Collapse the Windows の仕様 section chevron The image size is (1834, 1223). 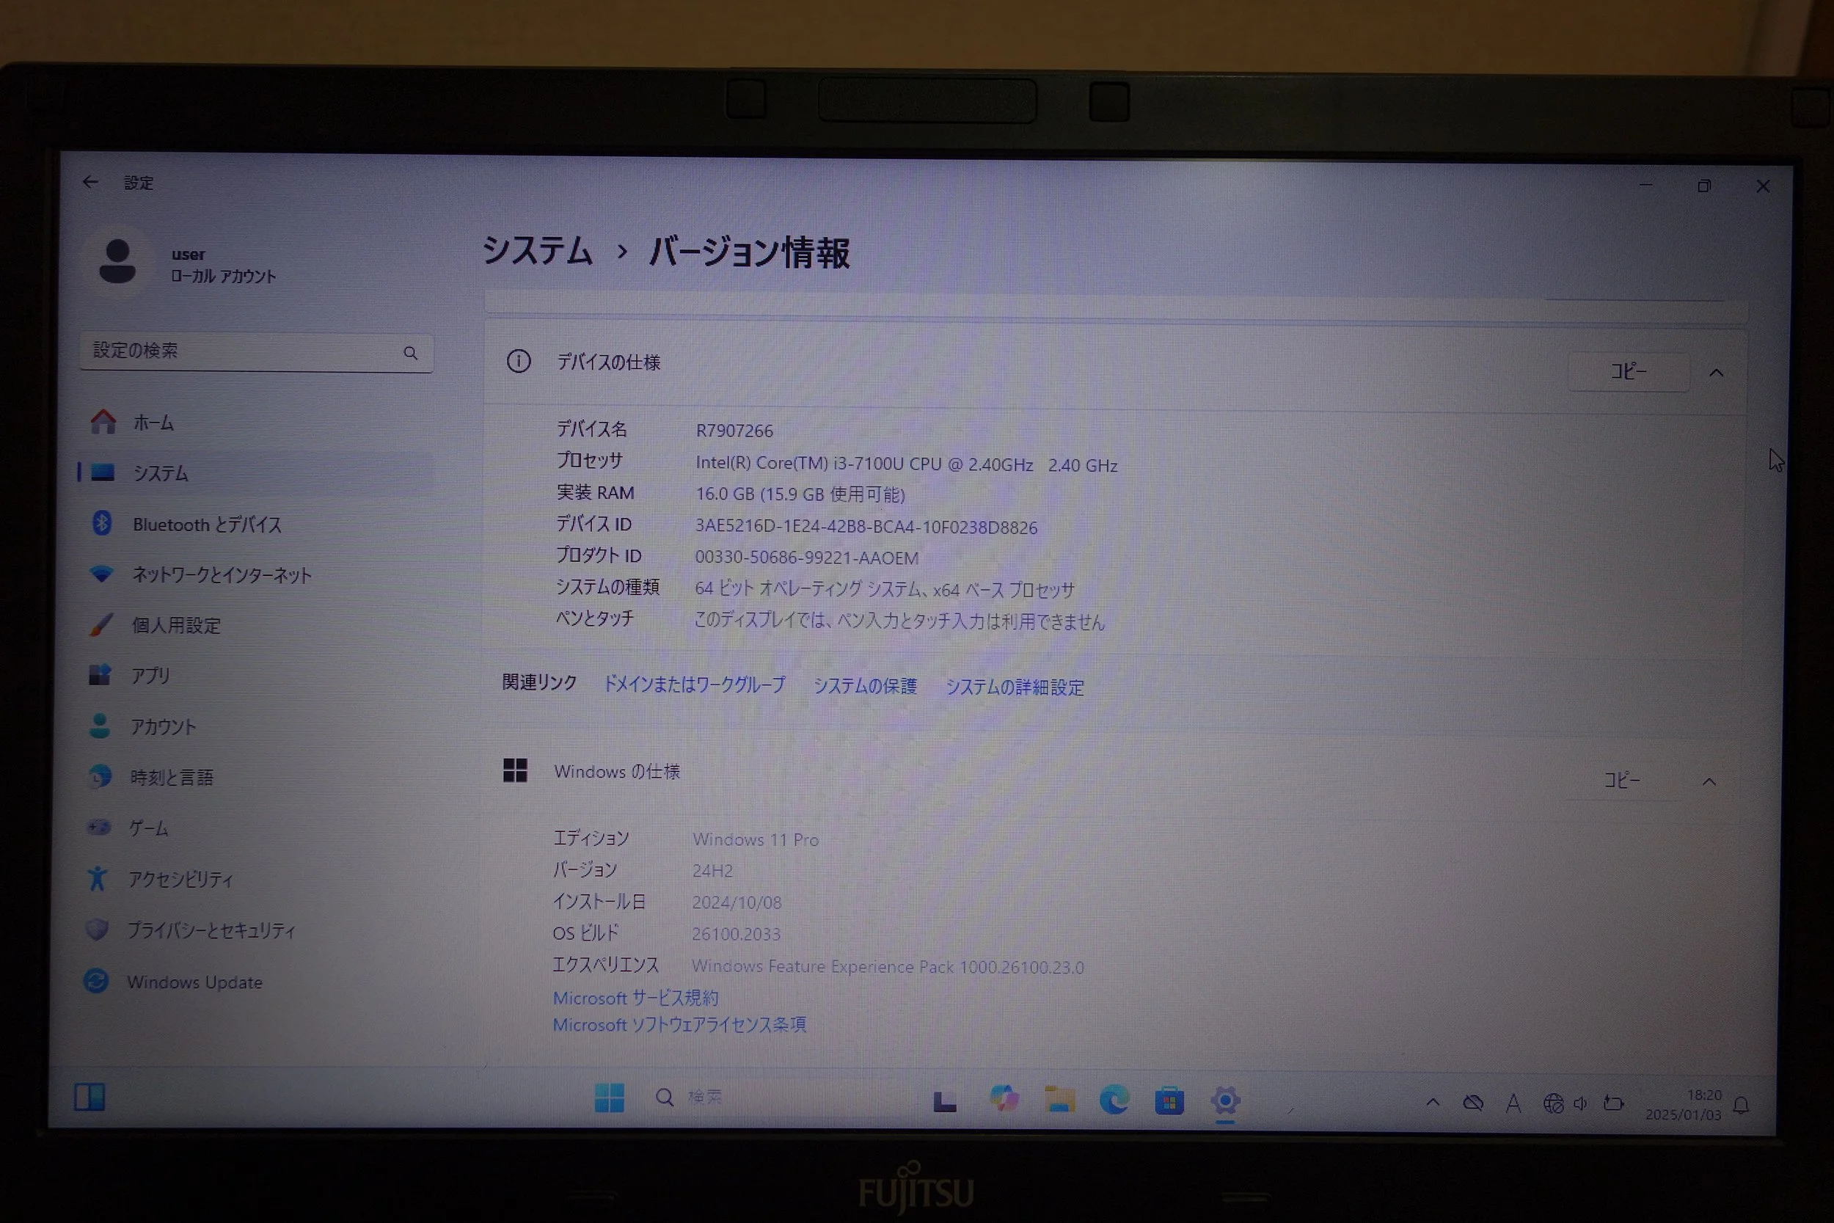(1709, 781)
